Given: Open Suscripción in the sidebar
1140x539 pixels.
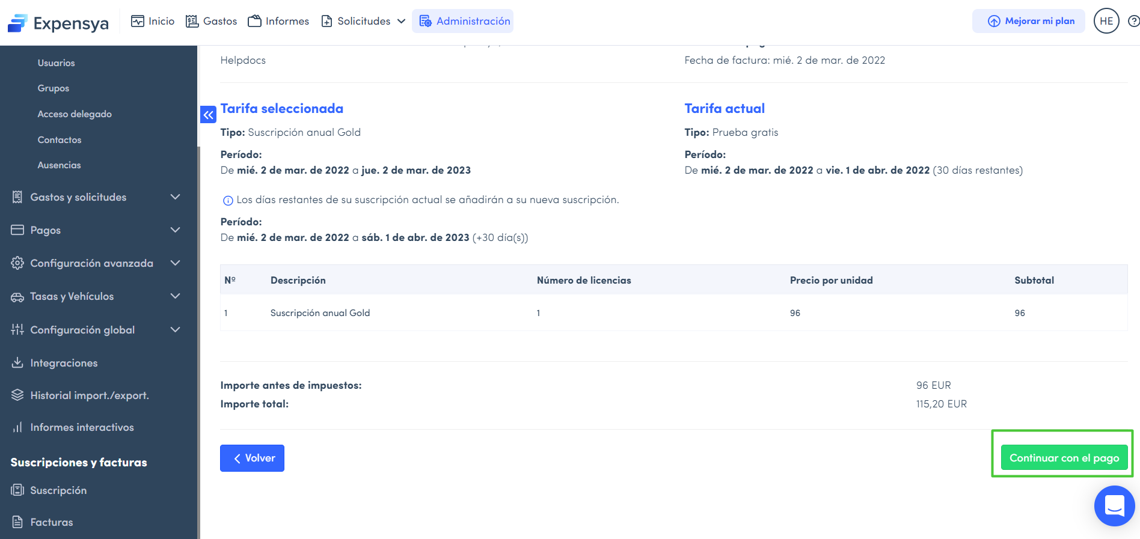Looking at the screenshot, I should [x=58, y=490].
